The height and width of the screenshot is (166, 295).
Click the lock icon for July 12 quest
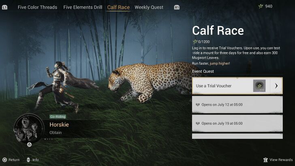point(198,105)
